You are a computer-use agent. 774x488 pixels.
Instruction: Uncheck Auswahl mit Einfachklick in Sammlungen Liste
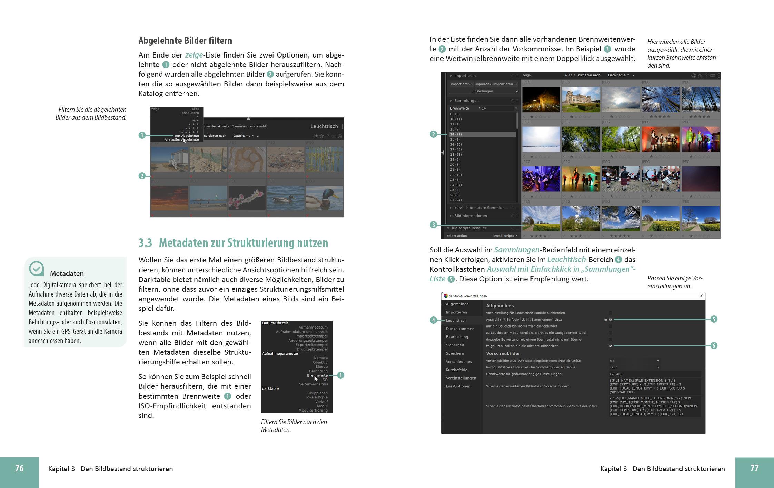click(x=611, y=320)
